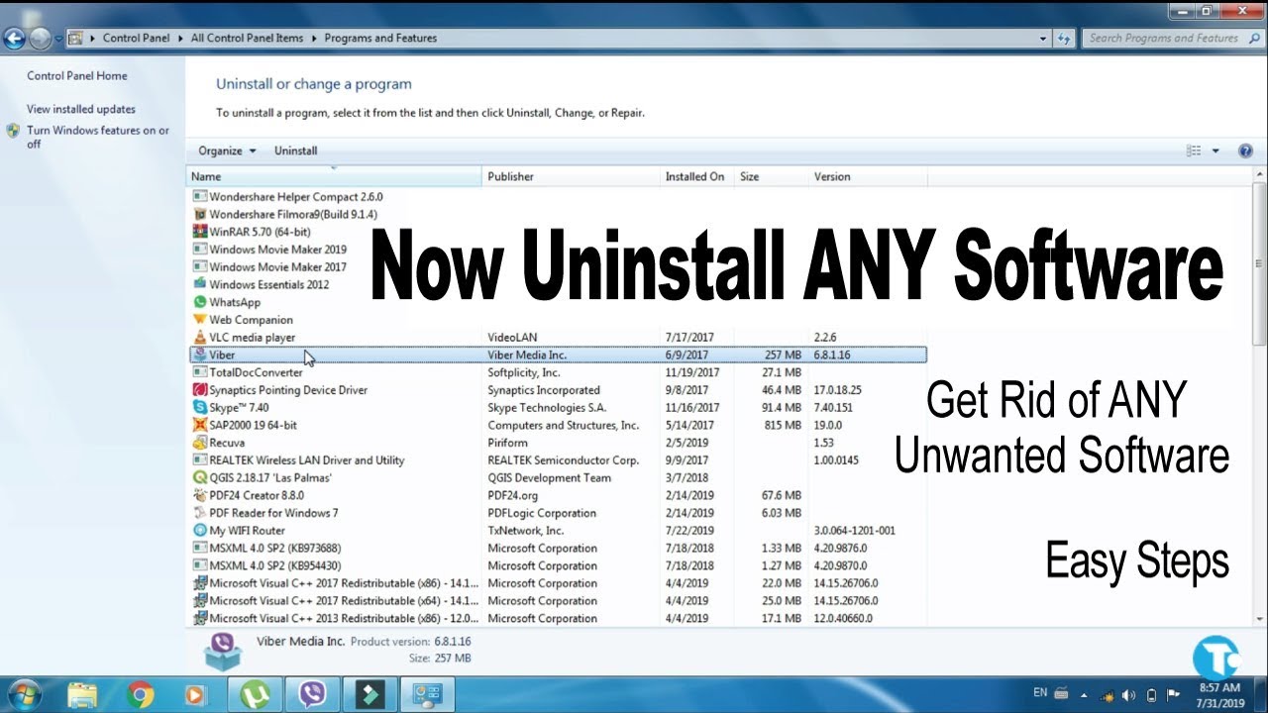
Task: Open the media player taskbar icon
Action: coord(195,694)
